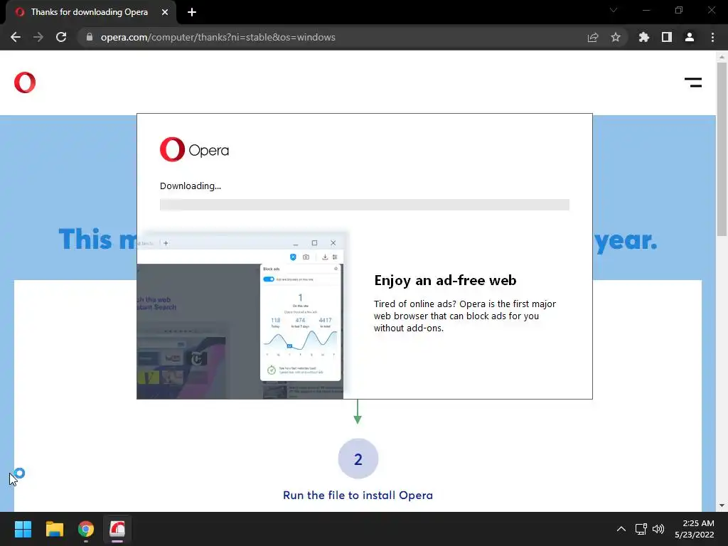728x546 pixels.
Task: Reload the Opera download page
Action: pyautogui.click(x=61, y=37)
